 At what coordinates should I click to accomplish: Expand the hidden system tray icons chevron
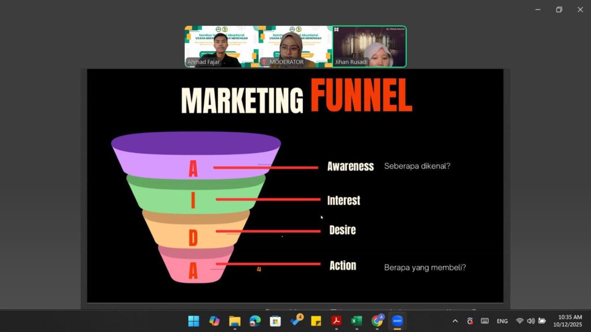(x=455, y=321)
